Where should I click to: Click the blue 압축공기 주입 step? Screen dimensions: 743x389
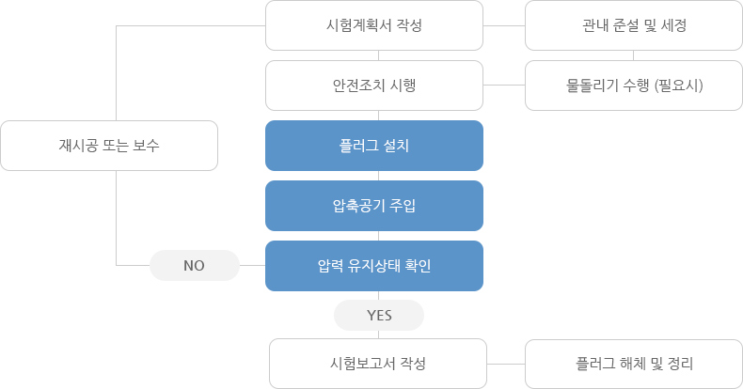coord(374,206)
